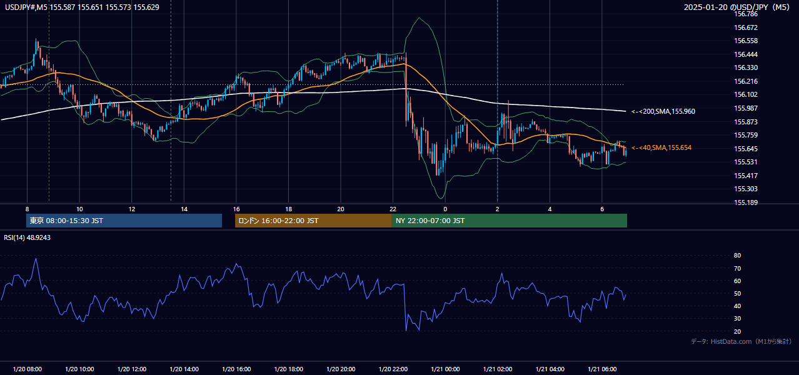799x375 pixels.
Task: Click bottom timestamp 1/20 12:00
Action: [x=132, y=369]
